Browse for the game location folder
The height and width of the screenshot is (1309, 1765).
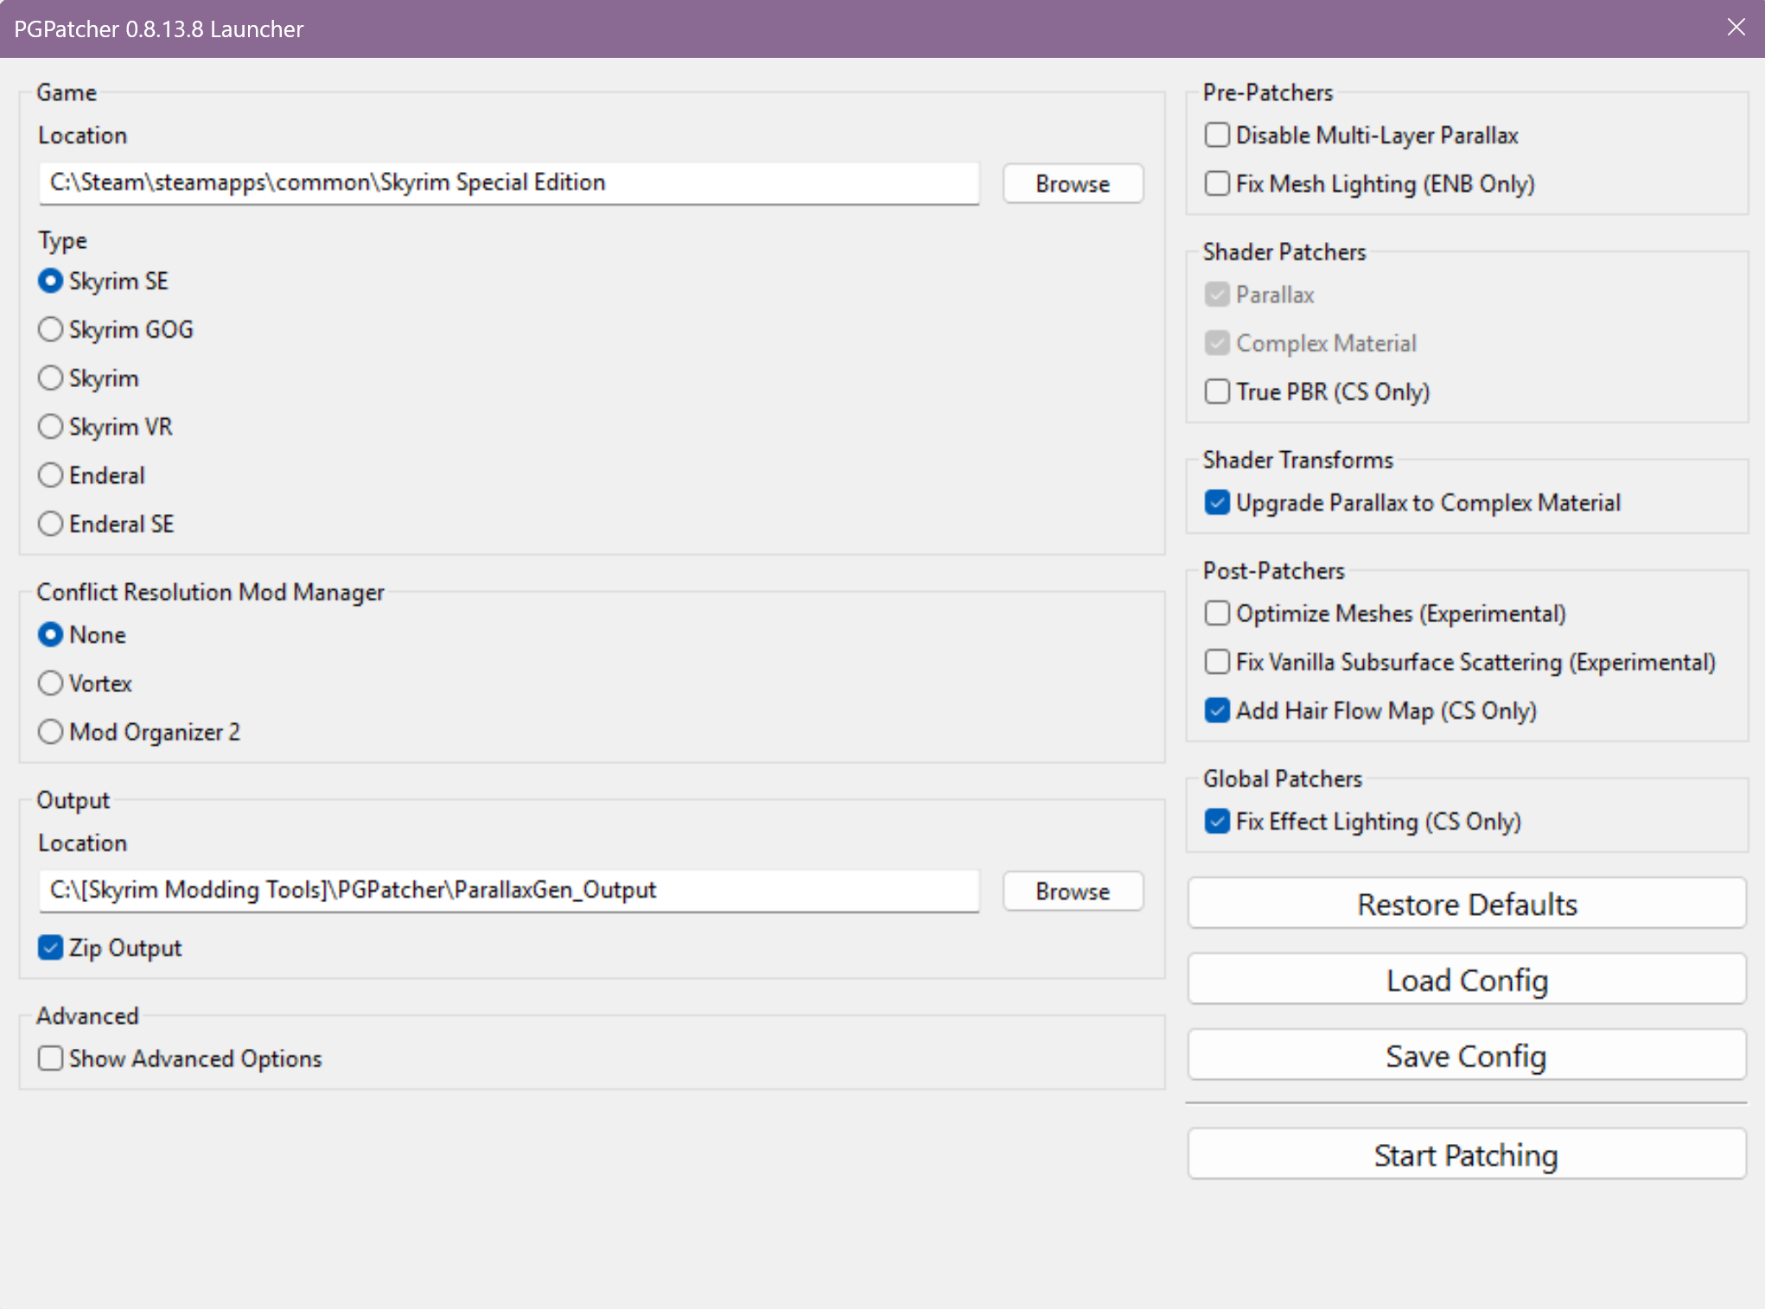(x=1073, y=183)
